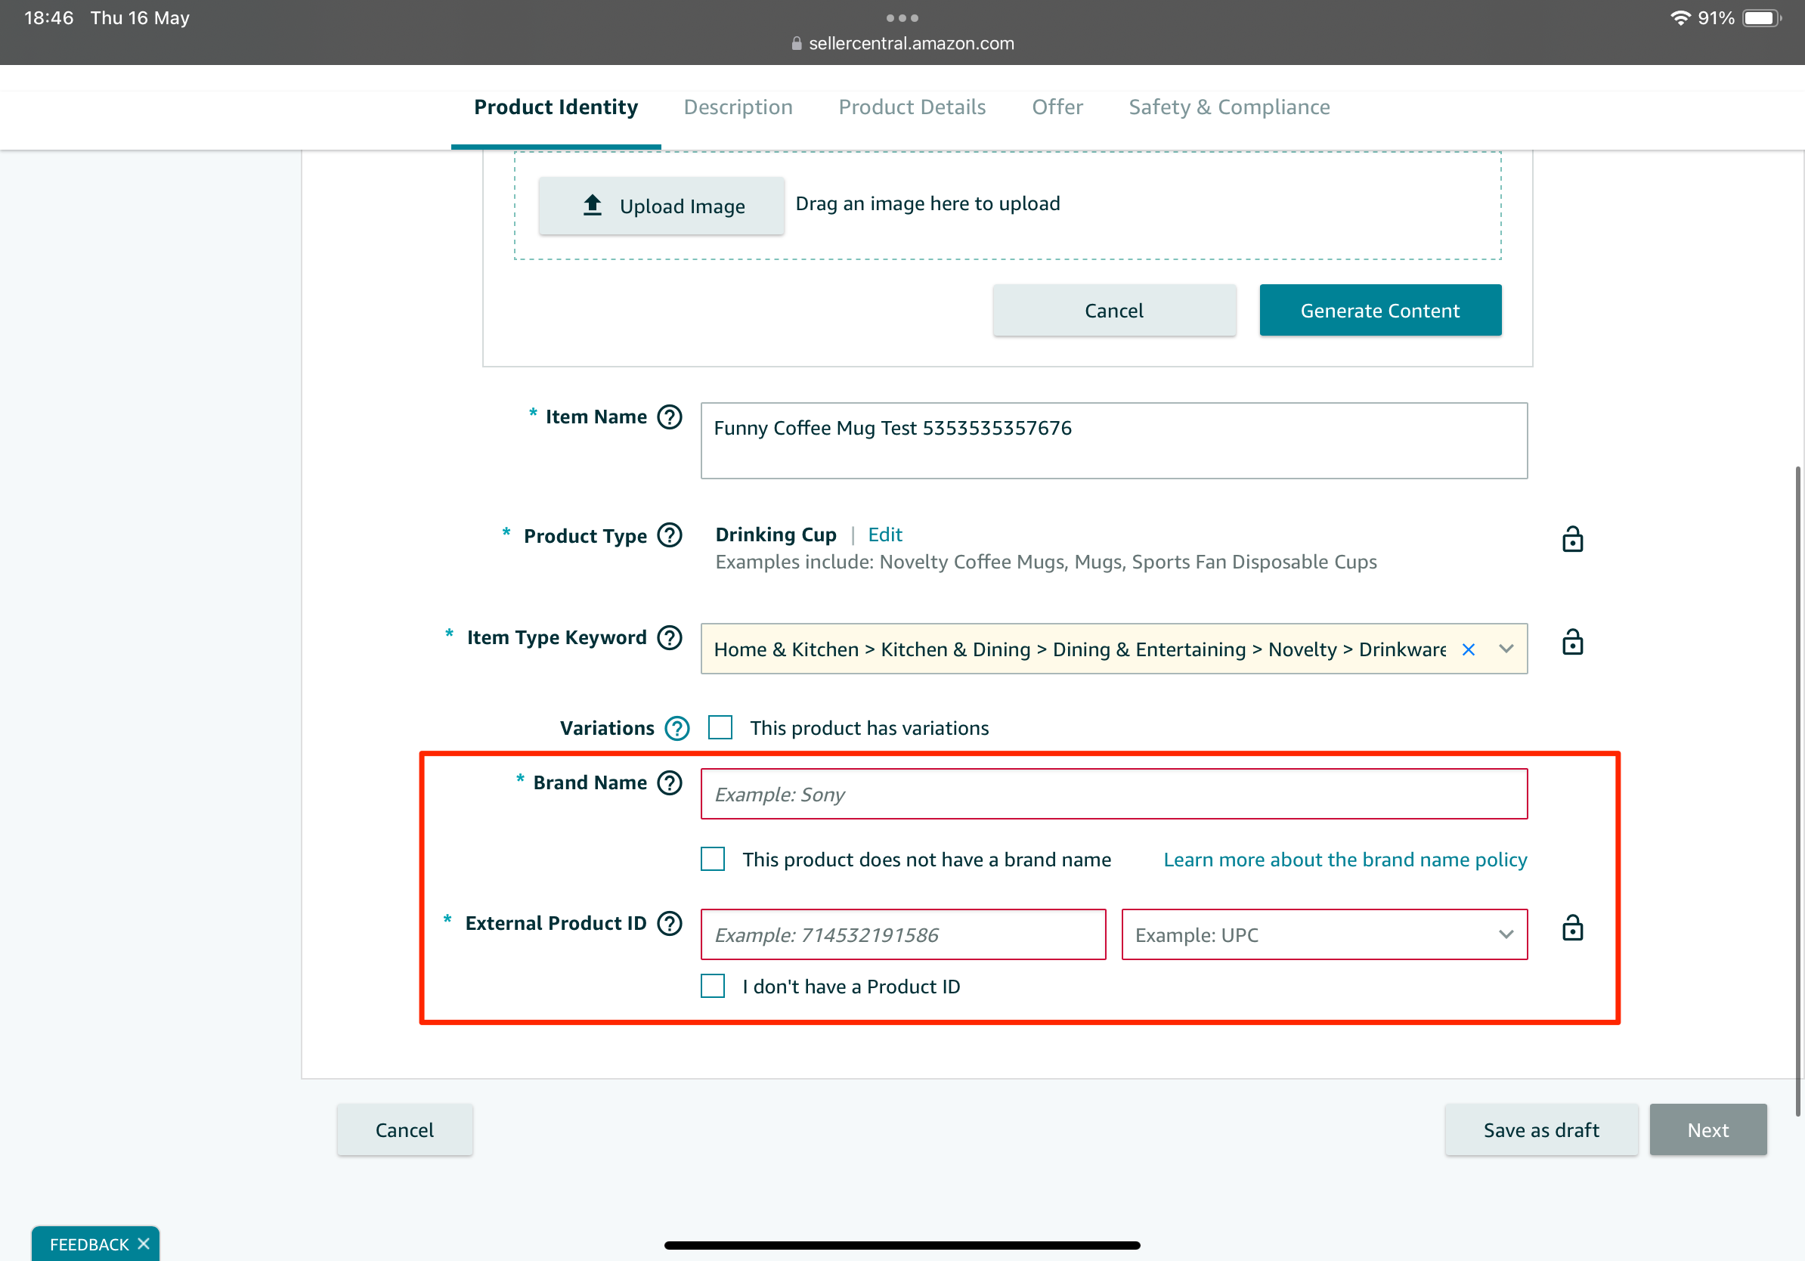Click the Product Type help icon
The image size is (1805, 1261).
pyautogui.click(x=669, y=535)
